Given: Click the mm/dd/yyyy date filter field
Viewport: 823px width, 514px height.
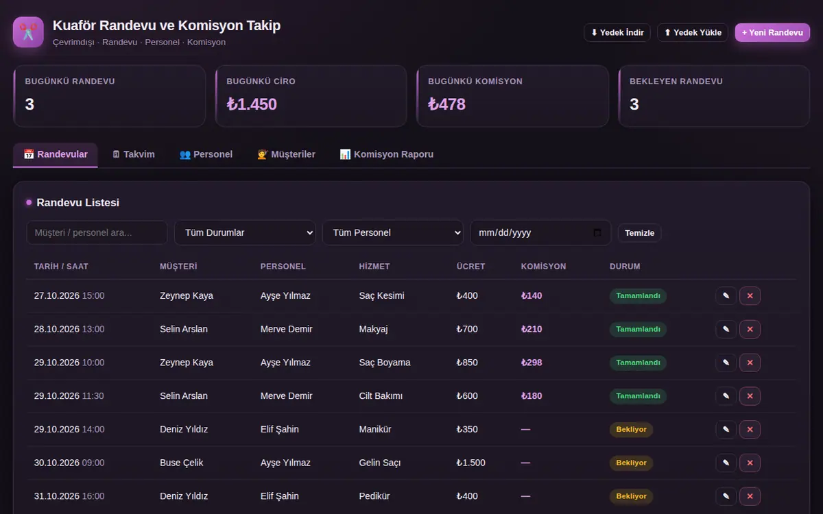Looking at the screenshot, I should click(540, 232).
